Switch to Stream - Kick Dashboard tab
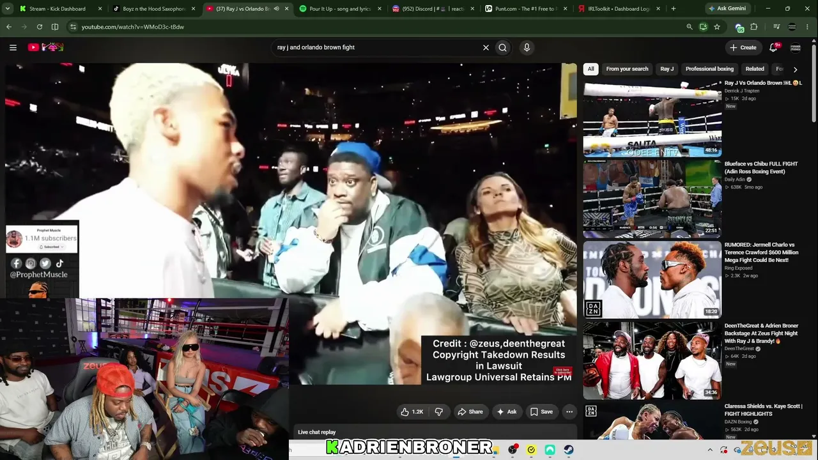The image size is (818, 460). tap(61, 9)
